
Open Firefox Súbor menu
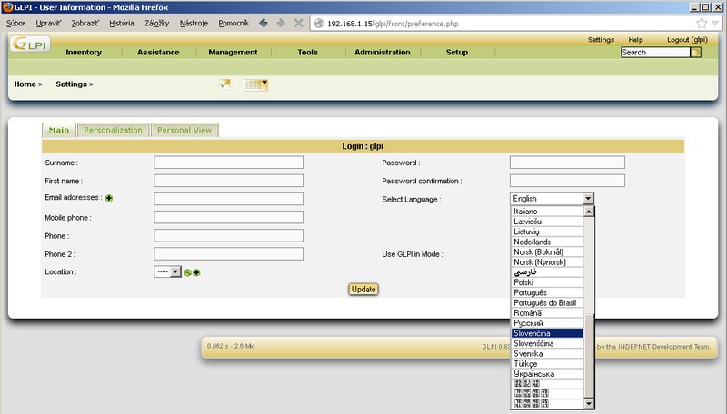click(x=15, y=24)
